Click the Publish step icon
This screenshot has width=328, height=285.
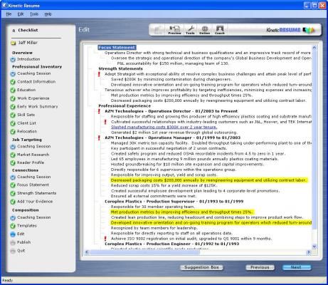tap(13, 242)
